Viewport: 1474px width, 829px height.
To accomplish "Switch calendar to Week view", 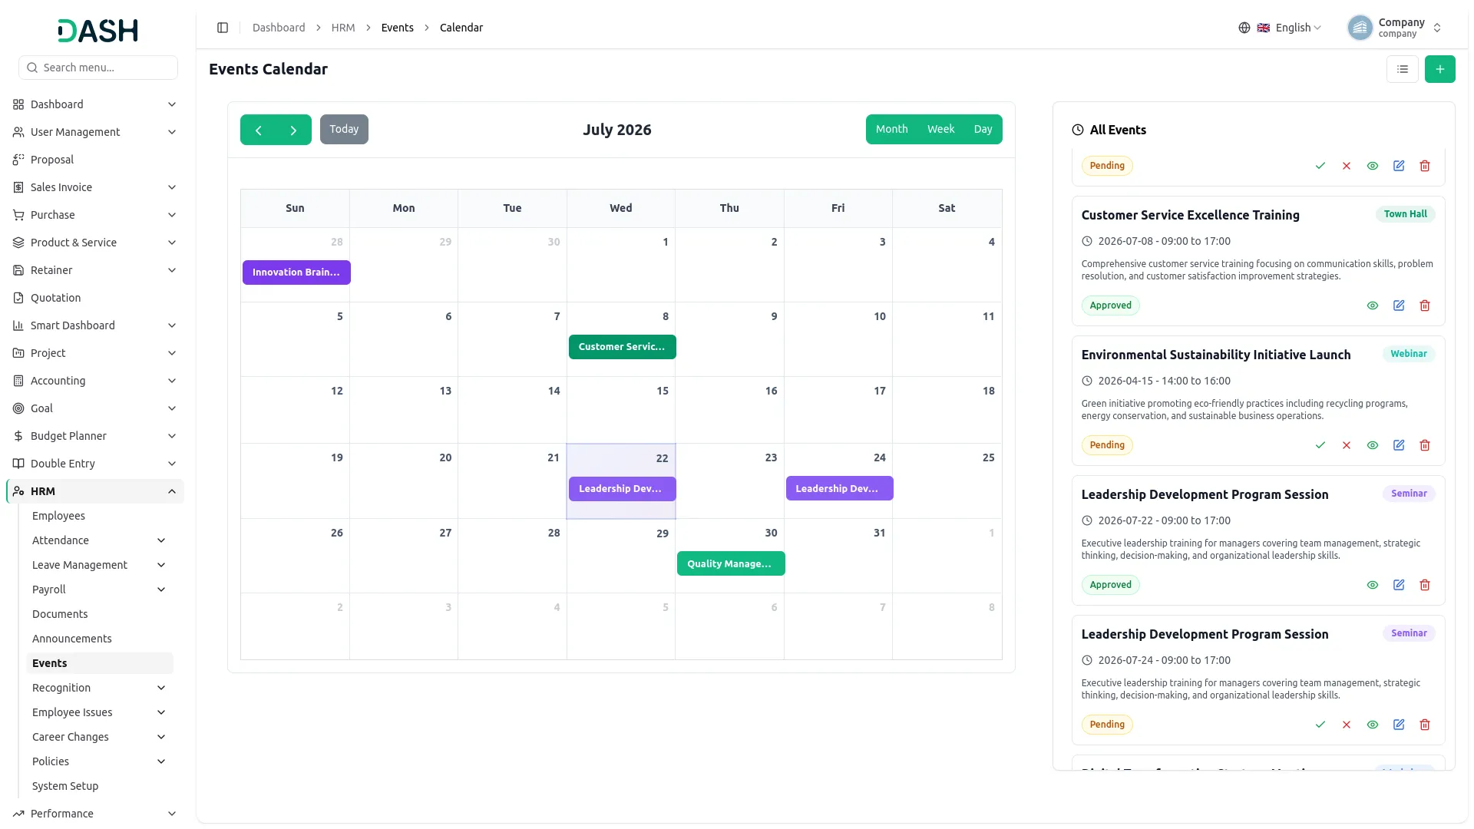I will pos(940,129).
